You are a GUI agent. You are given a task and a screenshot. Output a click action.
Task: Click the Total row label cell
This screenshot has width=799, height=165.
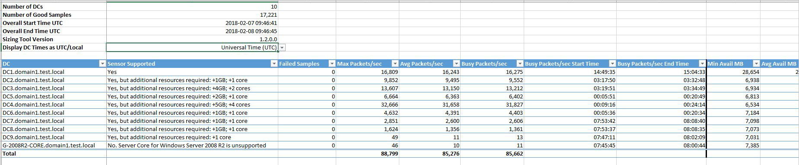click(x=54, y=153)
